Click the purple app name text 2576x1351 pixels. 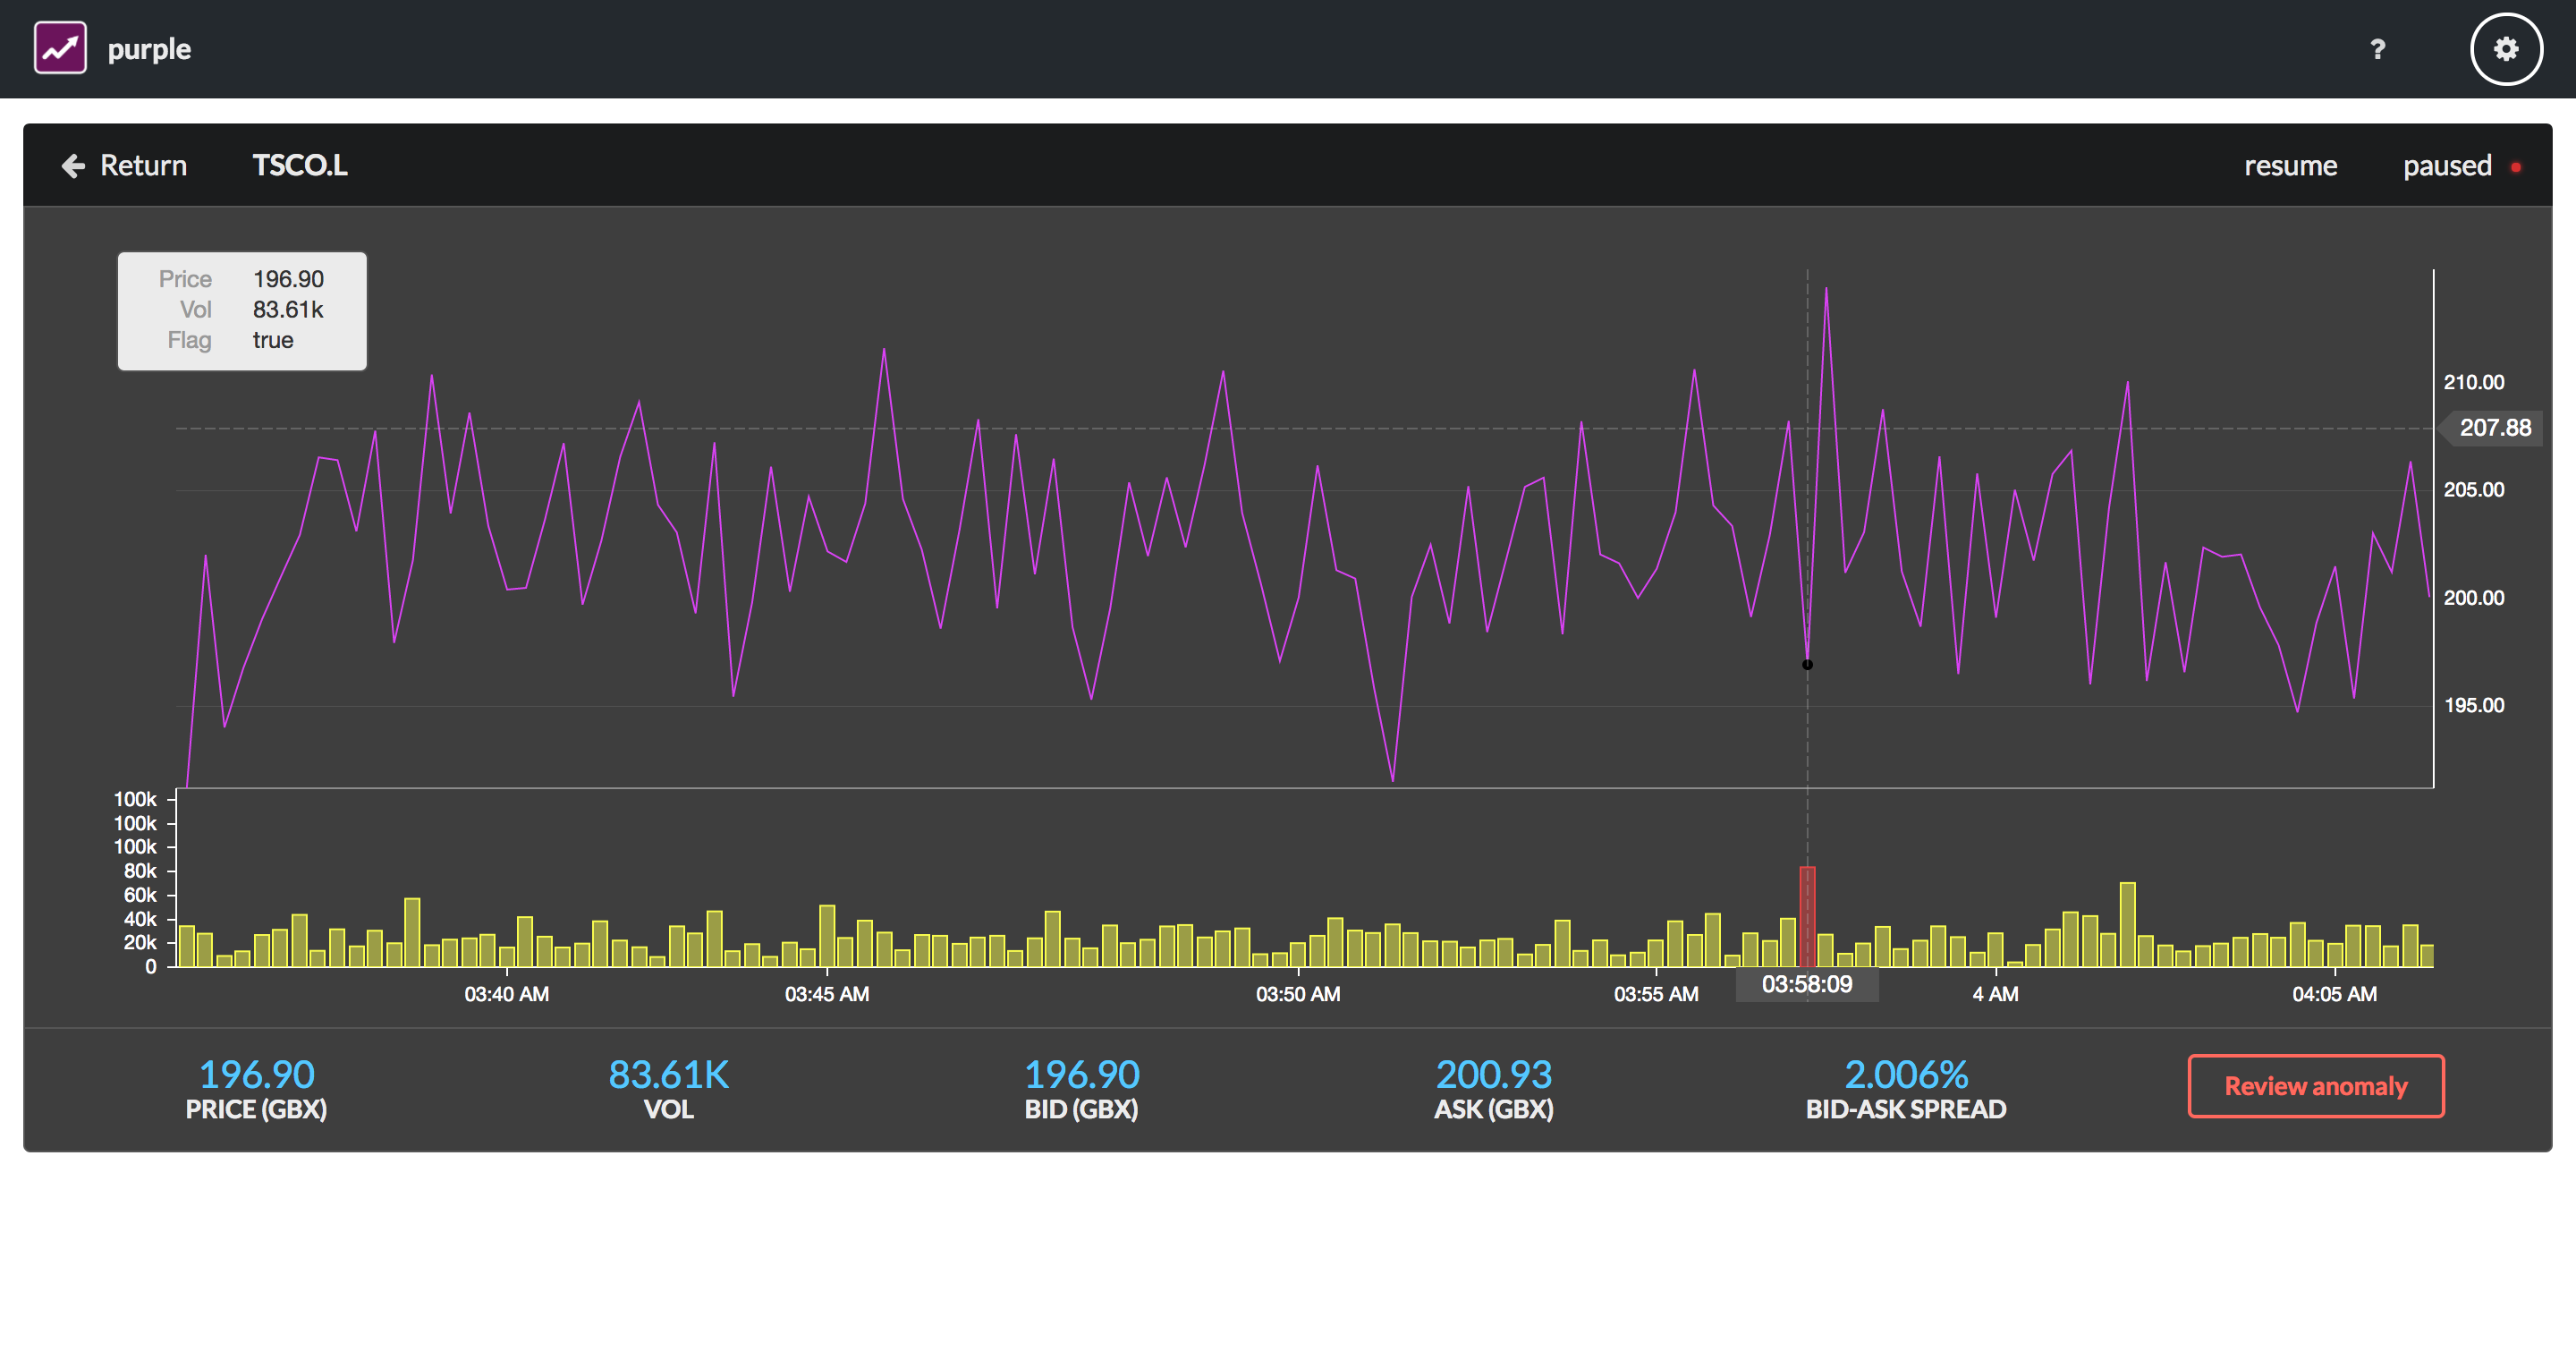coord(149,49)
